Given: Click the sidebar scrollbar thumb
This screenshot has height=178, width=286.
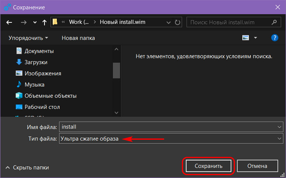Looking at the screenshot, I should pos(116,70).
